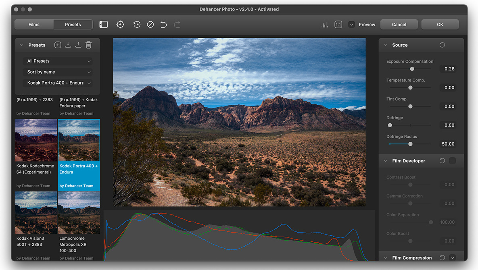
Task: Click the RGB histogram graph
Action: [239, 236]
